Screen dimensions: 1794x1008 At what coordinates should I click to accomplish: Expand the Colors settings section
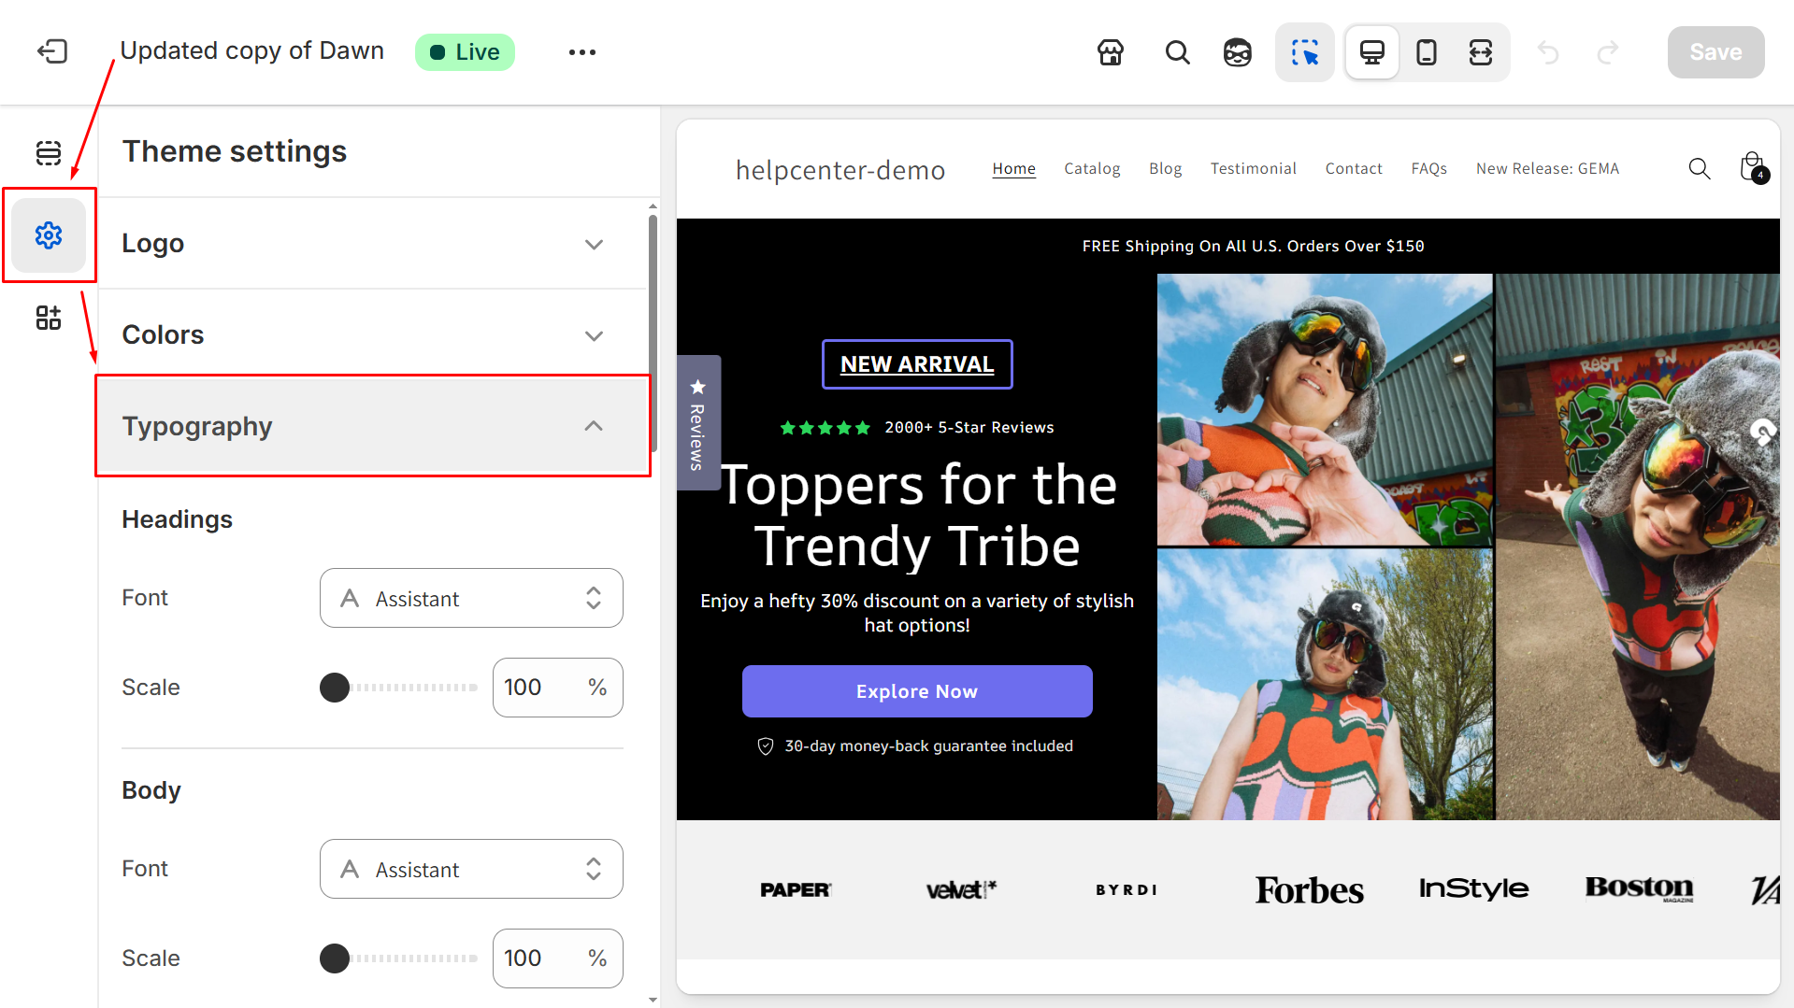372,335
